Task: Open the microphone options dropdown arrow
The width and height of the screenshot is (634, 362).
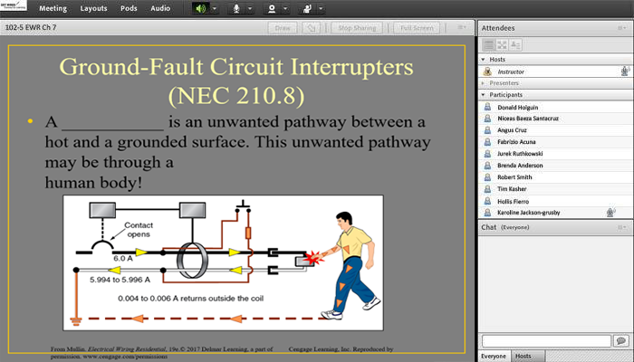Action: [x=251, y=8]
